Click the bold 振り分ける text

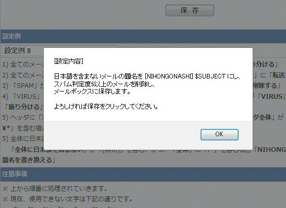coord(24,107)
